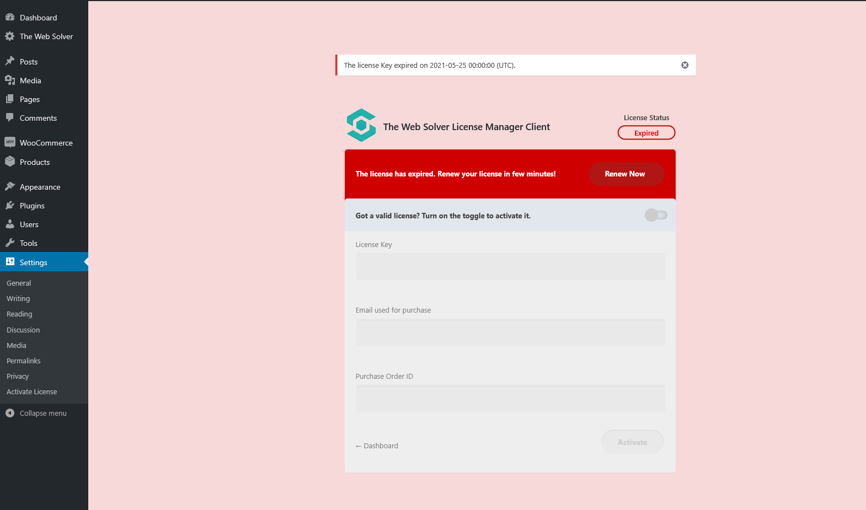866x510 pixels.
Task: Dismiss the license expired notice
Action: pos(685,65)
